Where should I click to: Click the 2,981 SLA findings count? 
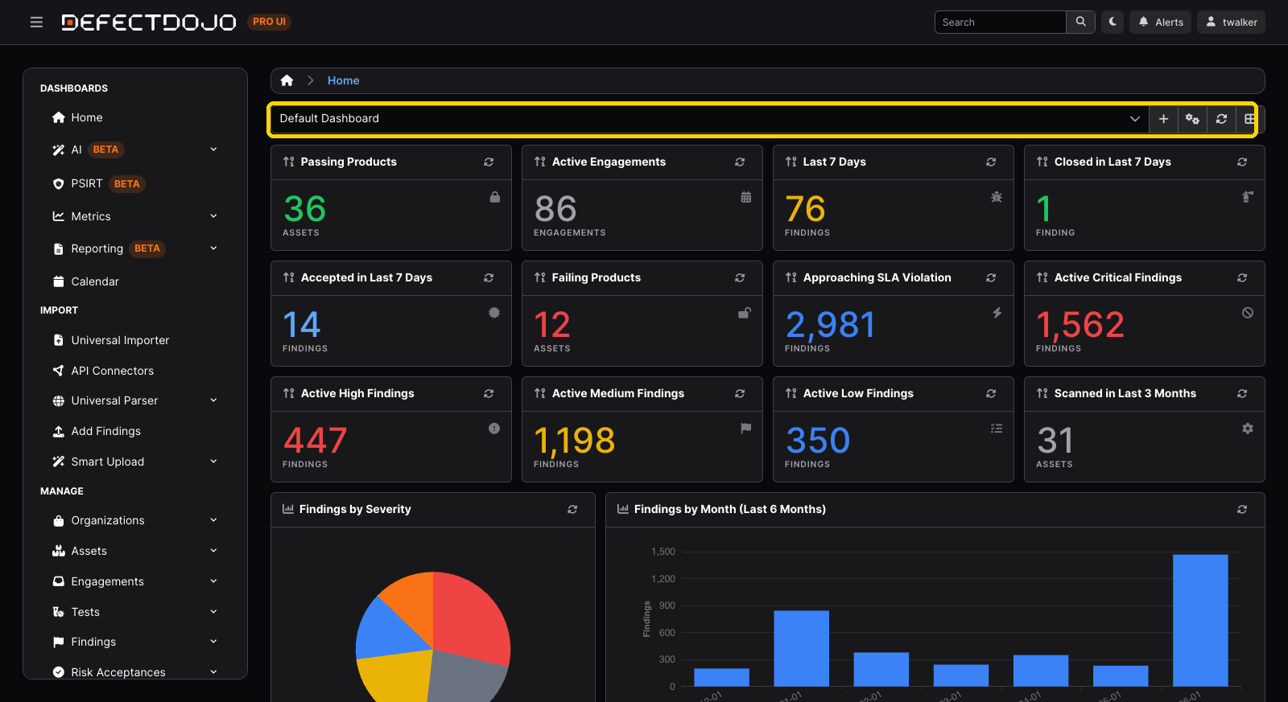[x=830, y=325]
